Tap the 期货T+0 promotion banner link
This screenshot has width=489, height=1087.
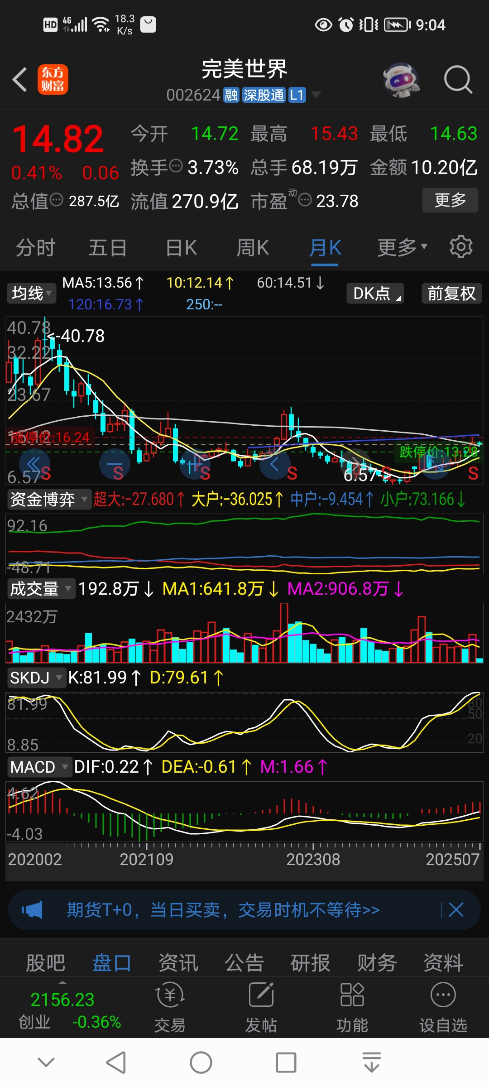(x=223, y=909)
